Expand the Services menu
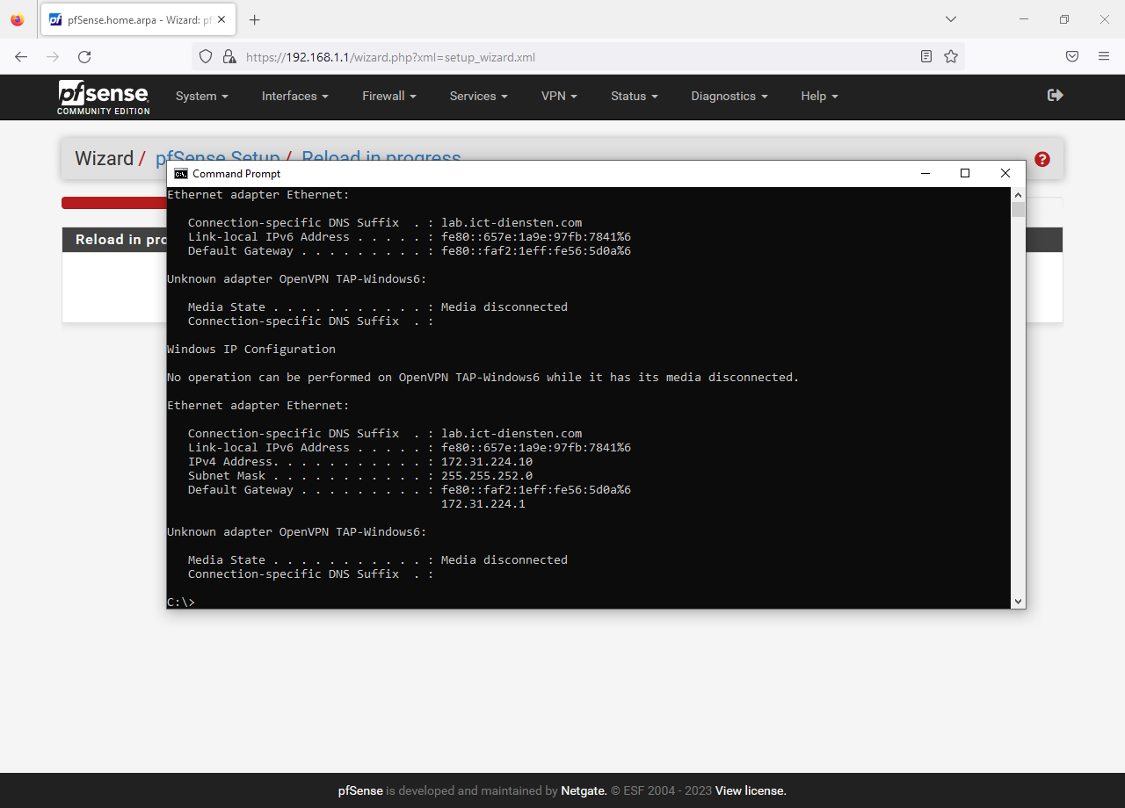The width and height of the screenshot is (1125, 808). [x=479, y=97]
